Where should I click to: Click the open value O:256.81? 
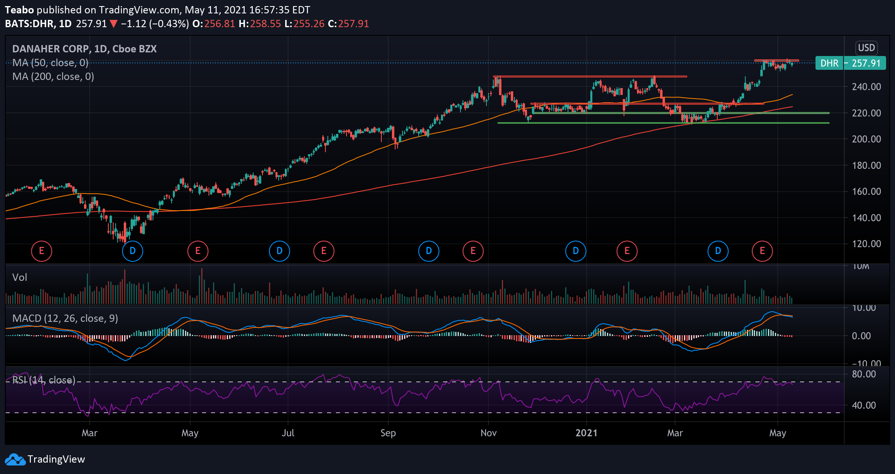[x=213, y=24]
